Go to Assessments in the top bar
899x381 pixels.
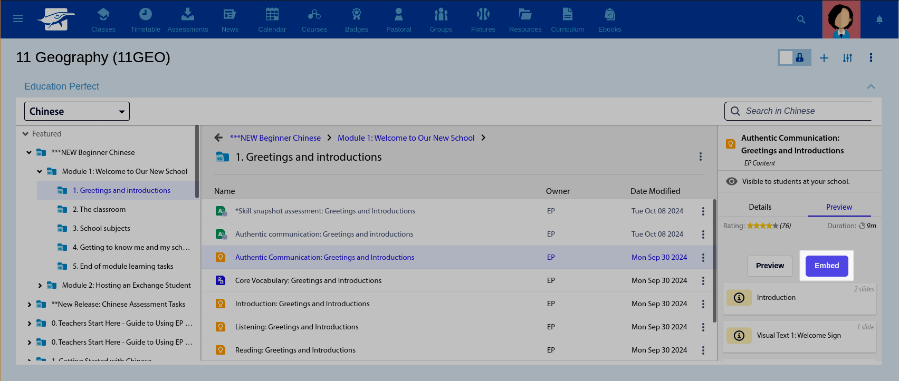(x=188, y=20)
